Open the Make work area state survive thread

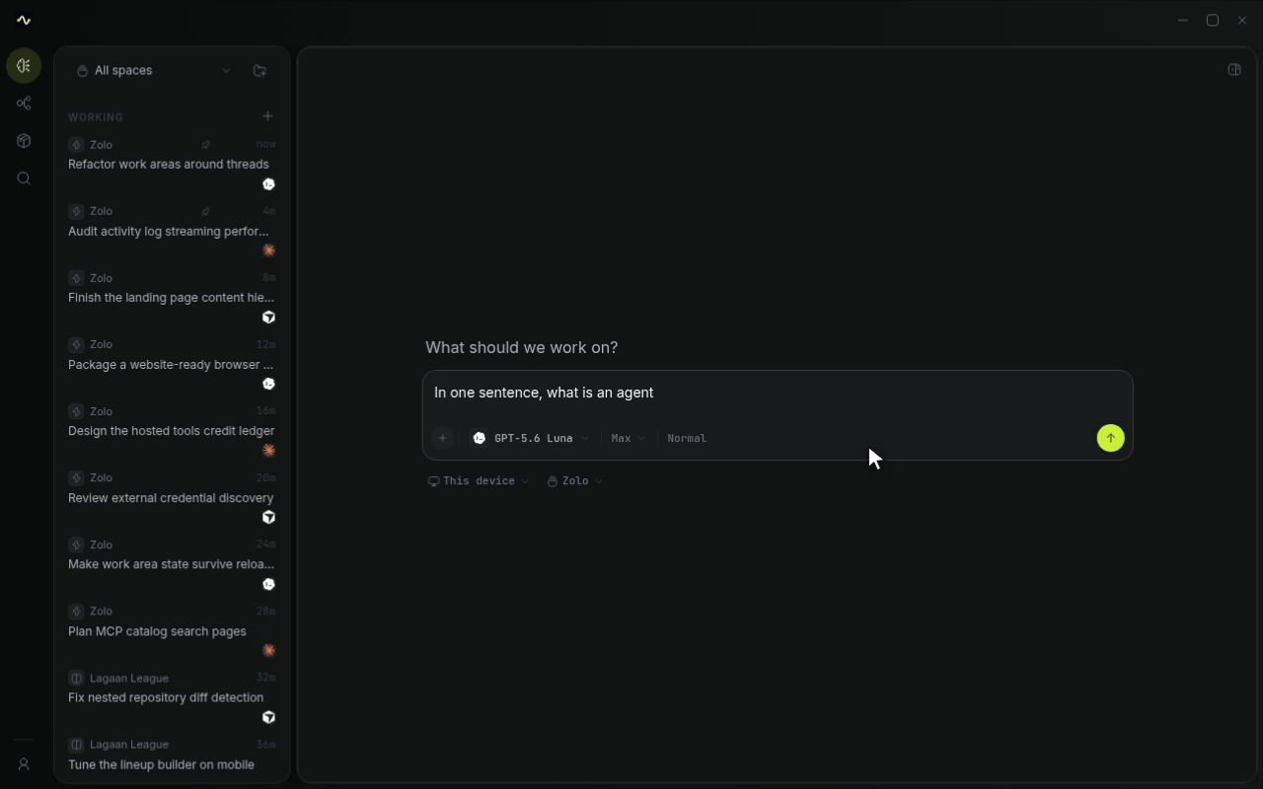click(172, 563)
